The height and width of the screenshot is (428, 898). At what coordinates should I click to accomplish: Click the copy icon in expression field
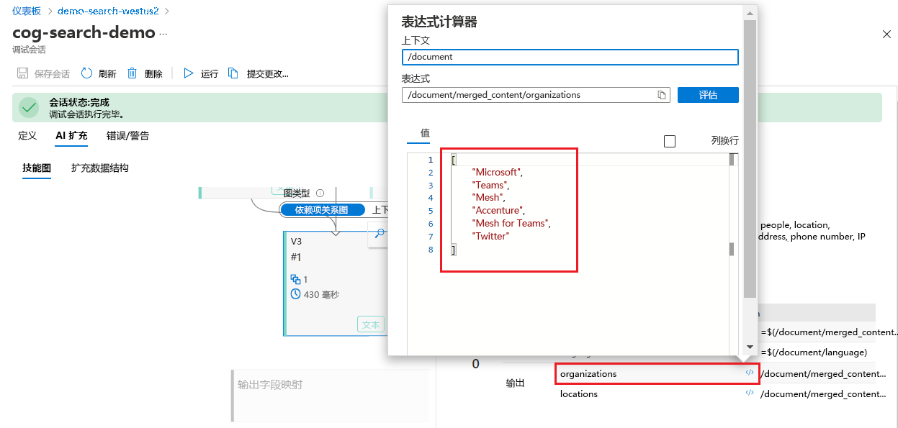[662, 95]
